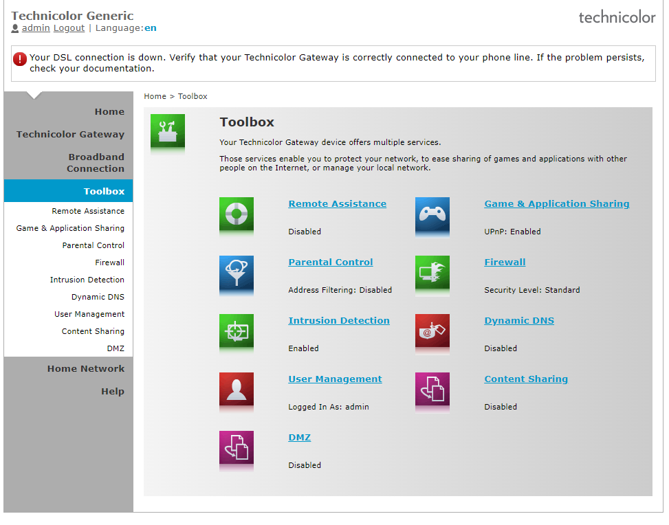
Task: Click the 'Enabled' status under Intrusion Detection
Action: coord(303,348)
